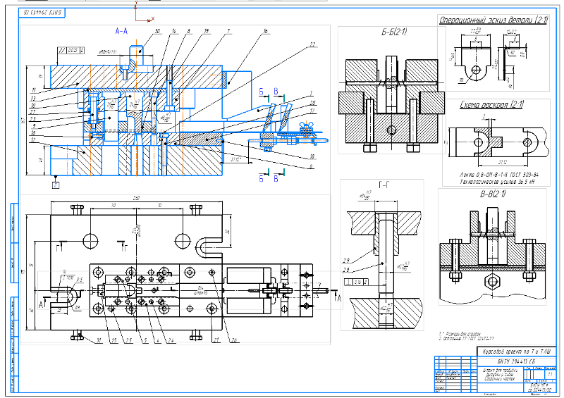
Task: Select position number 27 callout
Action: [33, 112]
